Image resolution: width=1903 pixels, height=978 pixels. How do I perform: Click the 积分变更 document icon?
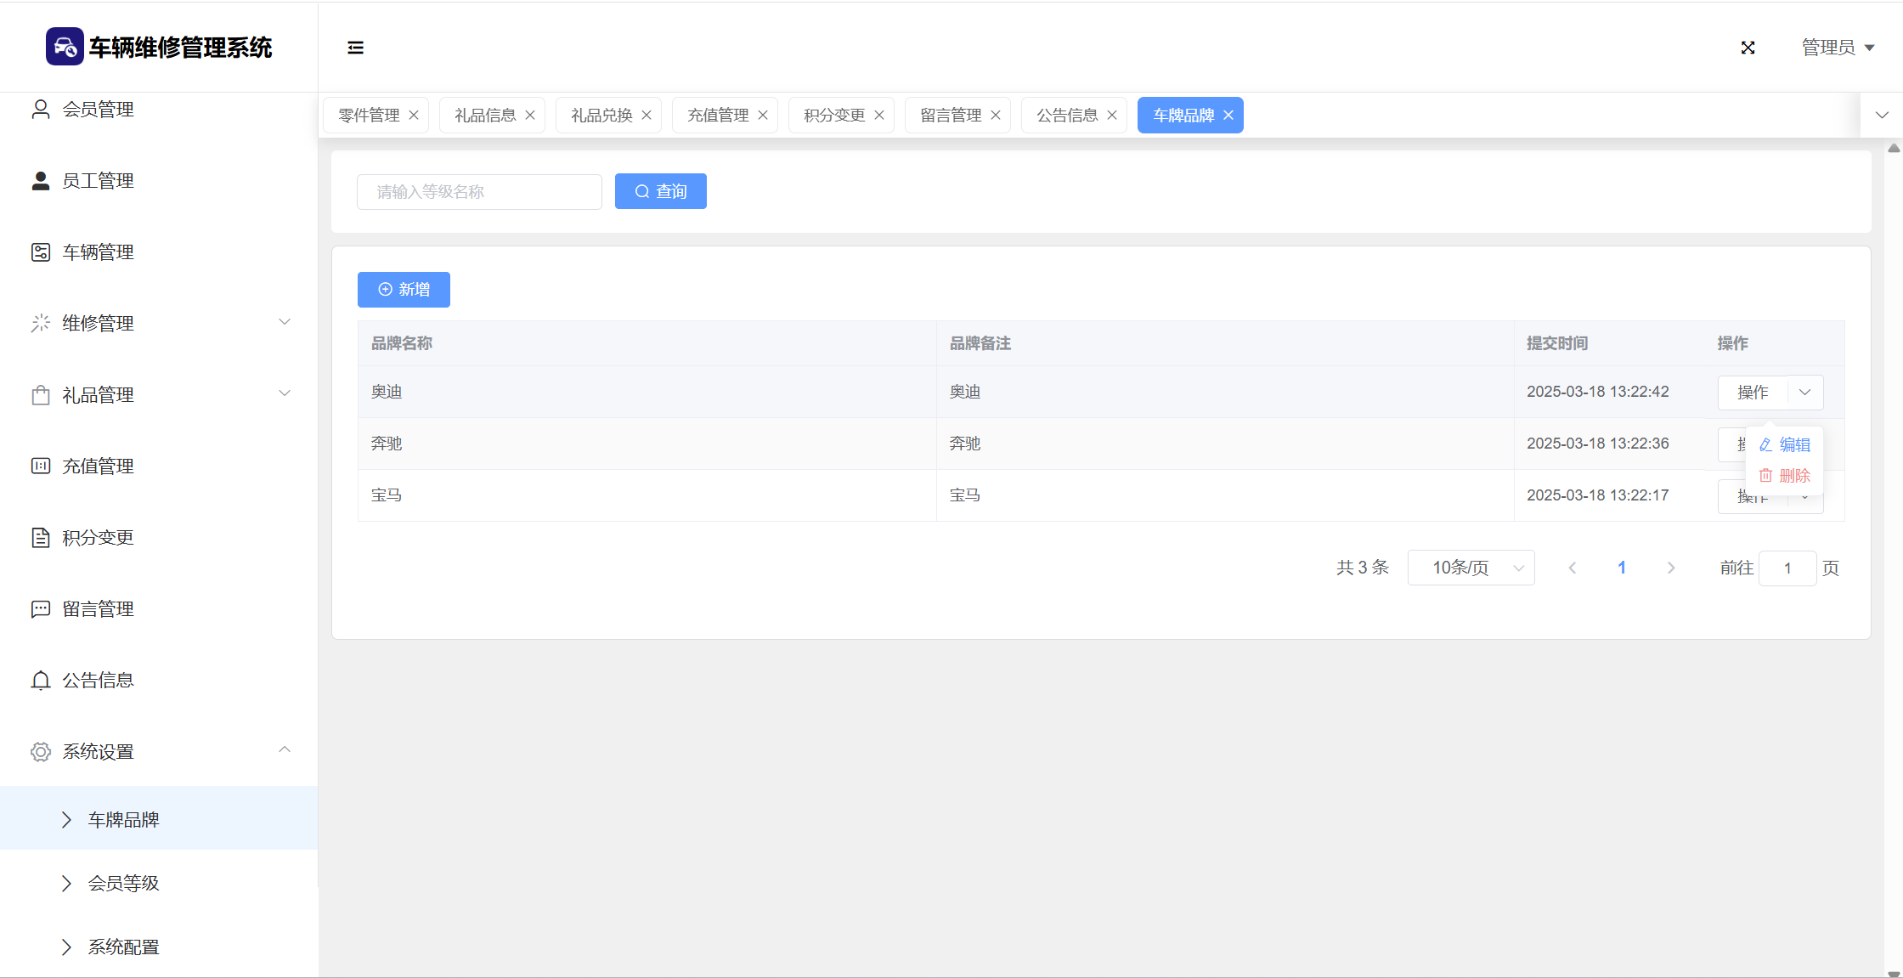click(x=40, y=538)
